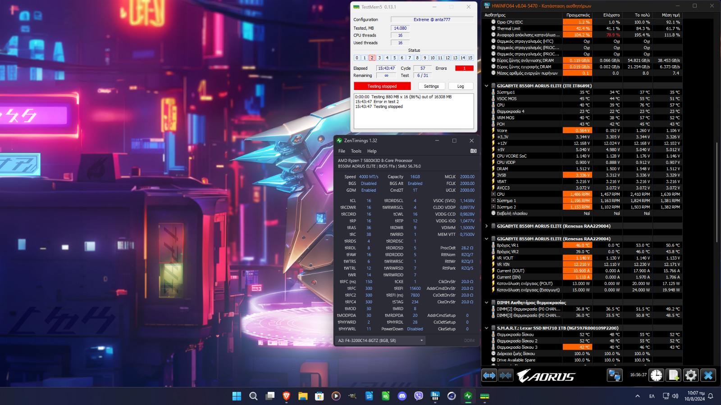Expand the collapsed Renesas RAA229004 group
Viewport: 721px width, 405px height.
487,226
